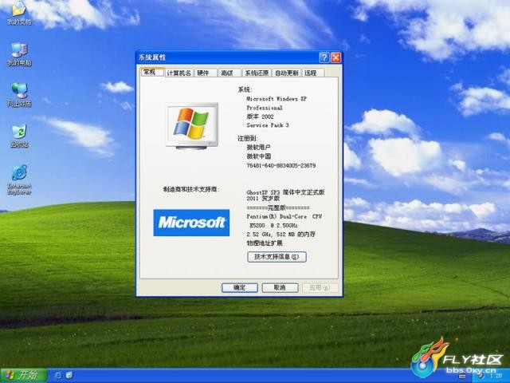Click the 物理地址扩展 text
The height and width of the screenshot is (383, 510).
[x=265, y=243]
